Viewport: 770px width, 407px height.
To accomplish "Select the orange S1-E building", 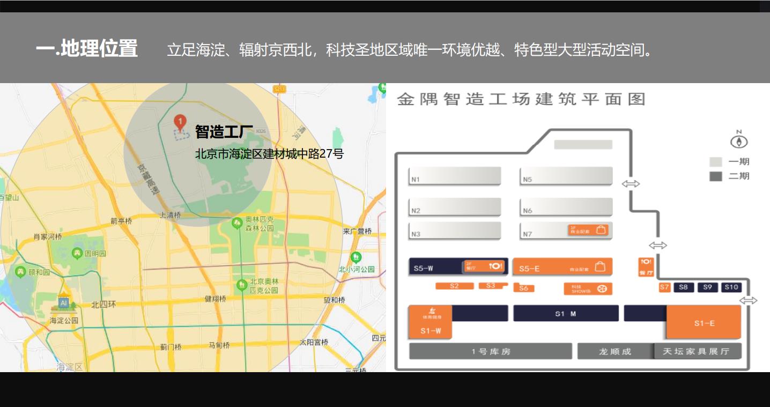I will 704,322.
